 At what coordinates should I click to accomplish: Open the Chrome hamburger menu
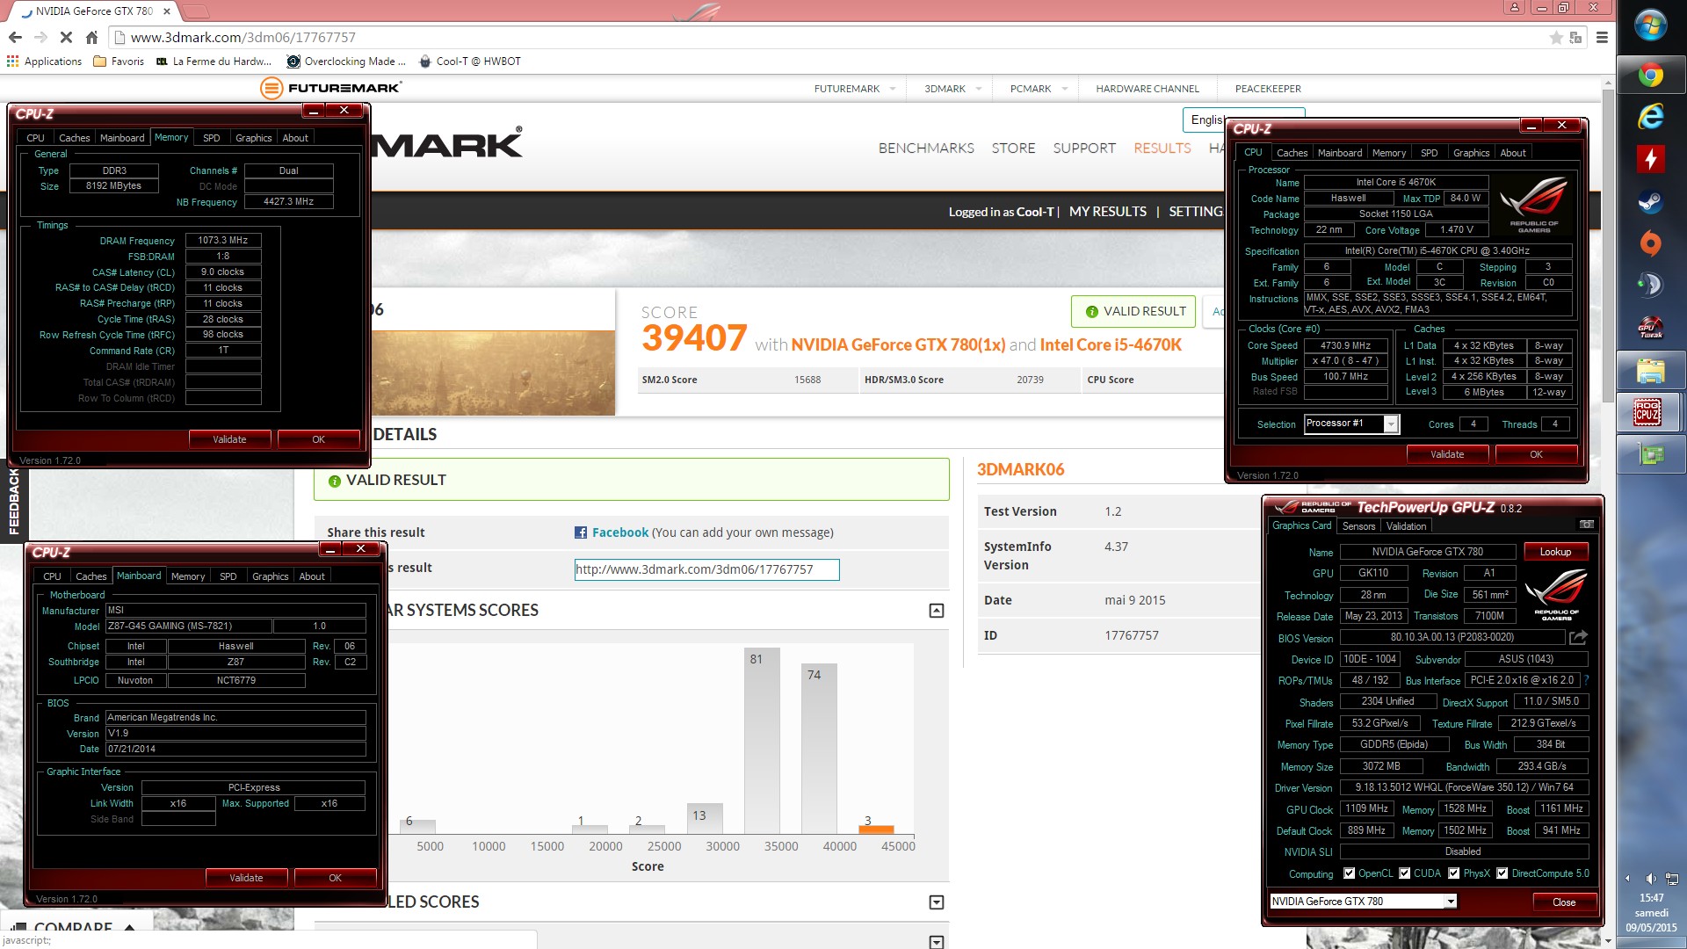1602,38
